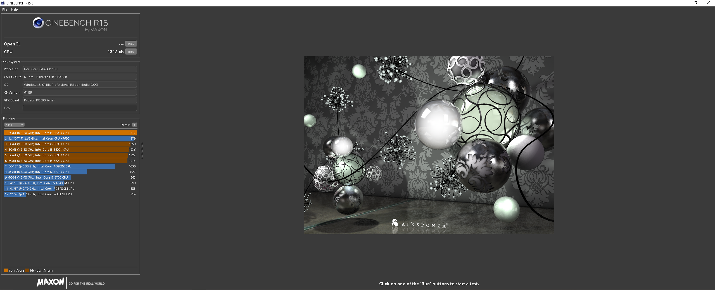Screen dimensions: 715x290
Task: Restore down the Cinebench window
Action: coord(695,3)
